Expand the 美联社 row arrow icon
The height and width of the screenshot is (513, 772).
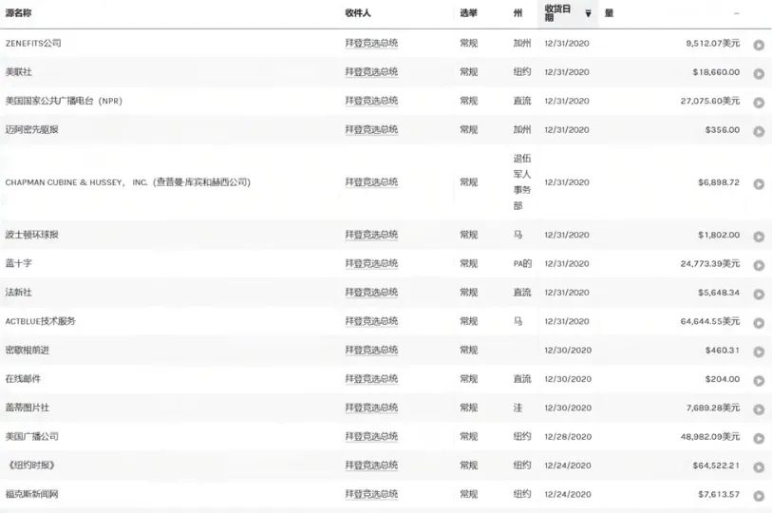coord(759,74)
